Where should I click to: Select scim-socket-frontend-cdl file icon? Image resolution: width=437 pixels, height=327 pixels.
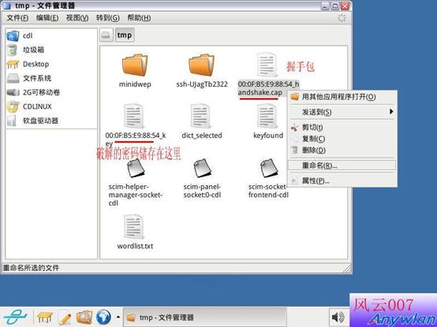pyautogui.click(x=269, y=168)
